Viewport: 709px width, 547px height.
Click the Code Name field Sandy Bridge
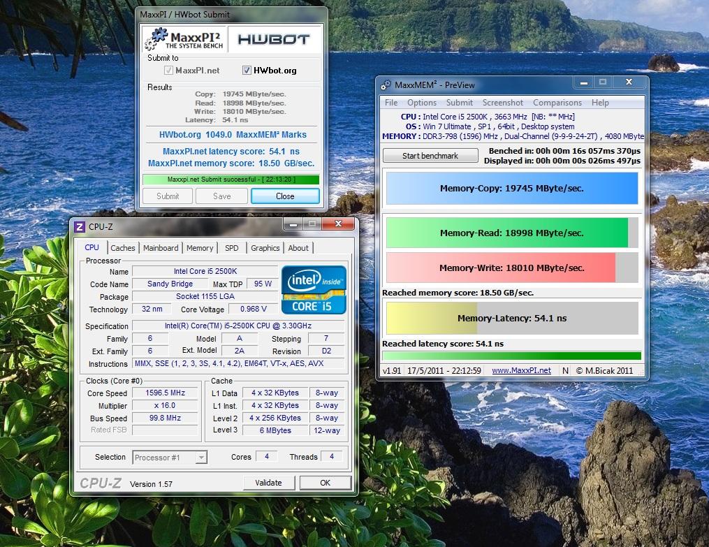(170, 284)
